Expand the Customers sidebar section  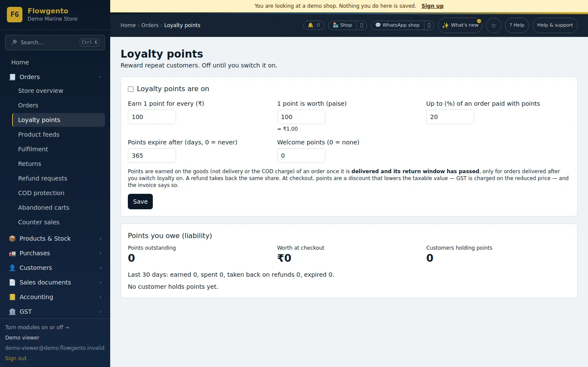pyautogui.click(x=55, y=268)
